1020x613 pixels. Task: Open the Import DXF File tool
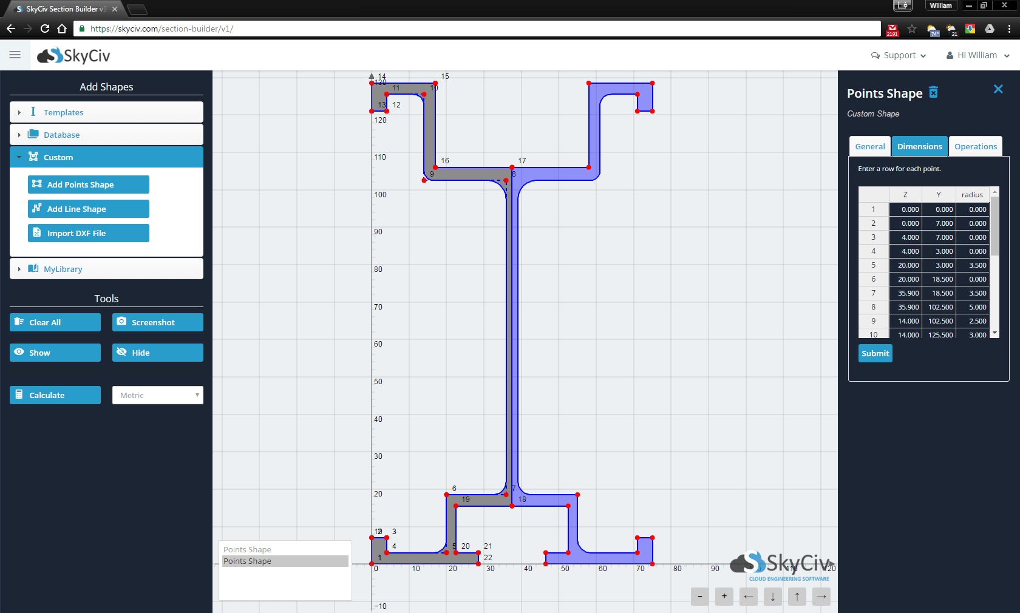[x=88, y=233]
